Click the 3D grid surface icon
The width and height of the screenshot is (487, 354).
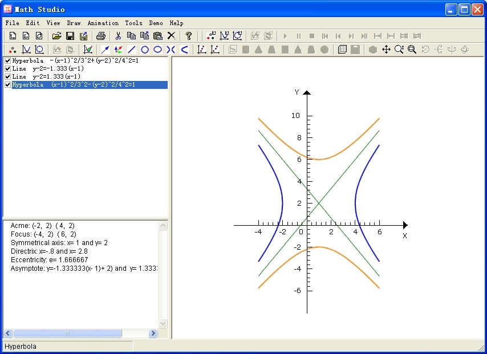pos(342,50)
